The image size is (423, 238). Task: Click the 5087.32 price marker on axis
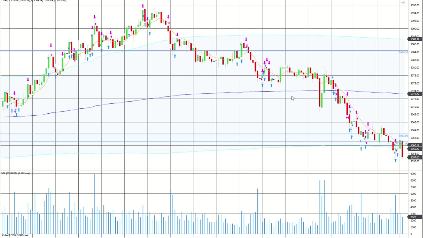point(415,39)
